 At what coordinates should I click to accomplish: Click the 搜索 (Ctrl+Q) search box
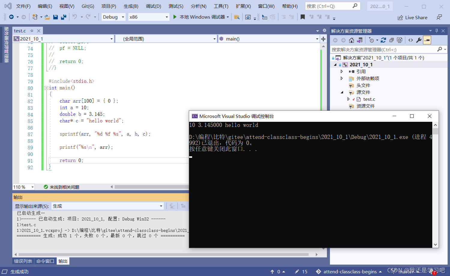coord(333,6)
